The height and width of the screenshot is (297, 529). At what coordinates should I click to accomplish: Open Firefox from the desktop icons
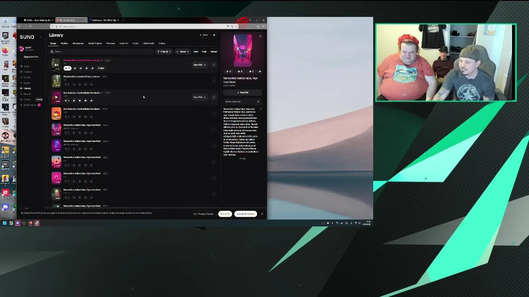click(x=5, y=50)
